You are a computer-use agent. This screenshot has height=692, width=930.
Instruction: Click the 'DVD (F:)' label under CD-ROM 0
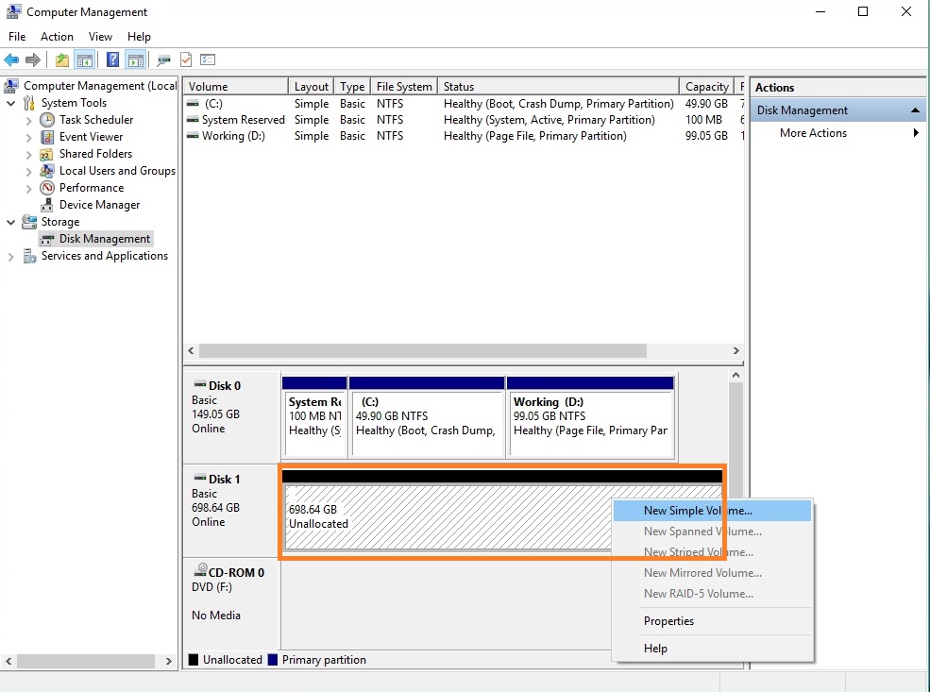[211, 587]
